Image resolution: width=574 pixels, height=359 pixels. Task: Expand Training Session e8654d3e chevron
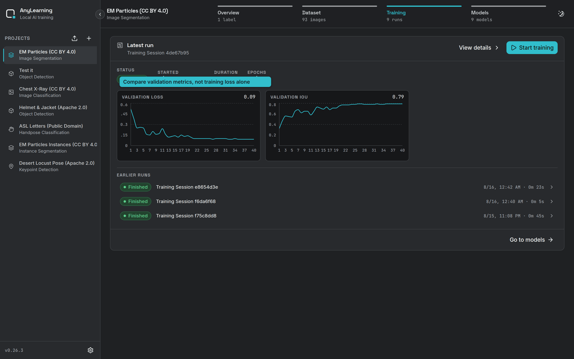click(x=552, y=187)
